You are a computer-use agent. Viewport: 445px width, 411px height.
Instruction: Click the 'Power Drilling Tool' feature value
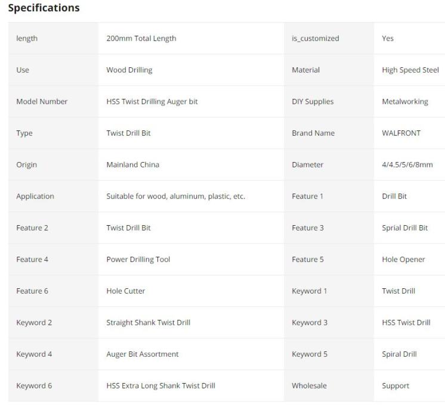[x=138, y=260]
